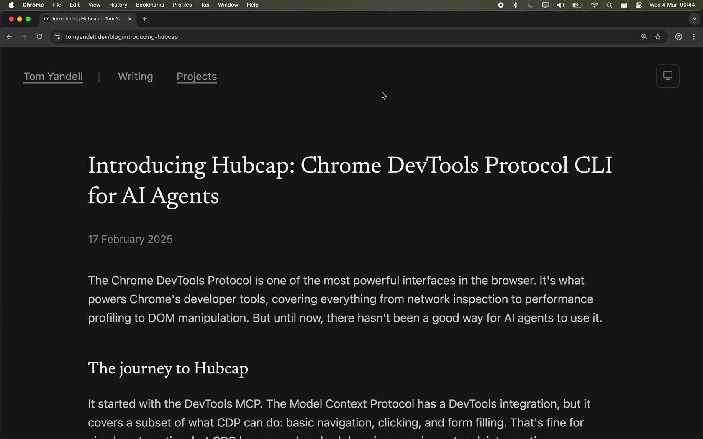The height and width of the screenshot is (439, 703).
Task: Open the Wi-Fi status menu
Action: coord(594,5)
